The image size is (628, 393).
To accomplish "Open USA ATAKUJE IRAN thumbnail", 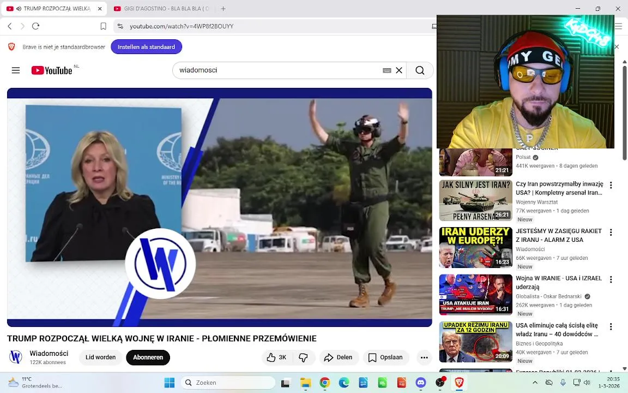I will [x=475, y=295].
